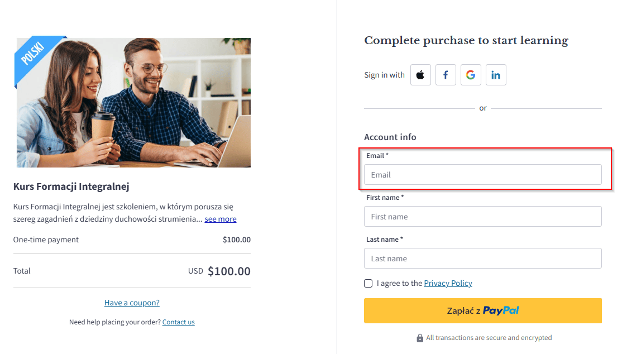The width and height of the screenshot is (627, 354).
Task: Select the Last name text field
Action: 482,259
